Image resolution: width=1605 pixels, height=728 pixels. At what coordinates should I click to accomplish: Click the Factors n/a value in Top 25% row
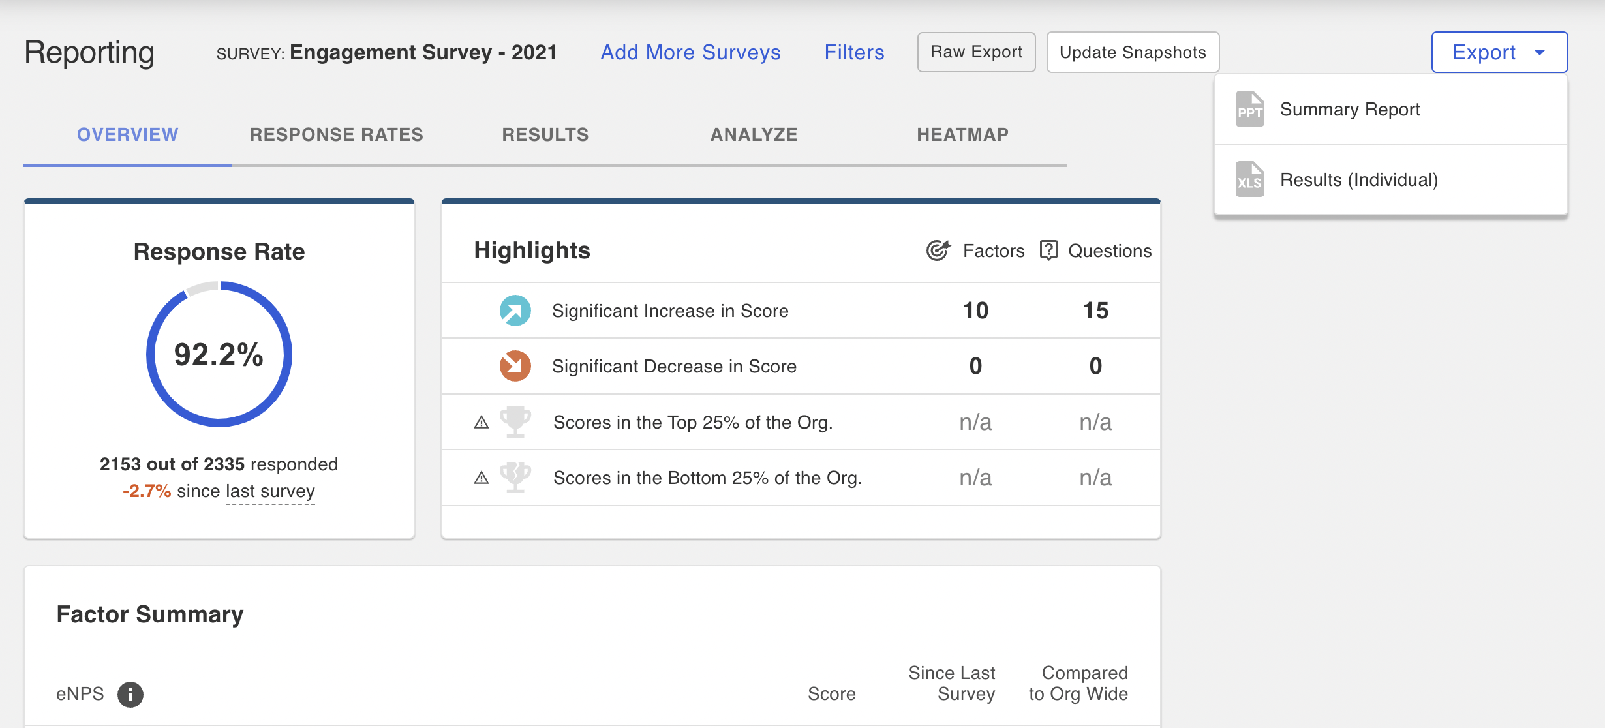point(976,422)
